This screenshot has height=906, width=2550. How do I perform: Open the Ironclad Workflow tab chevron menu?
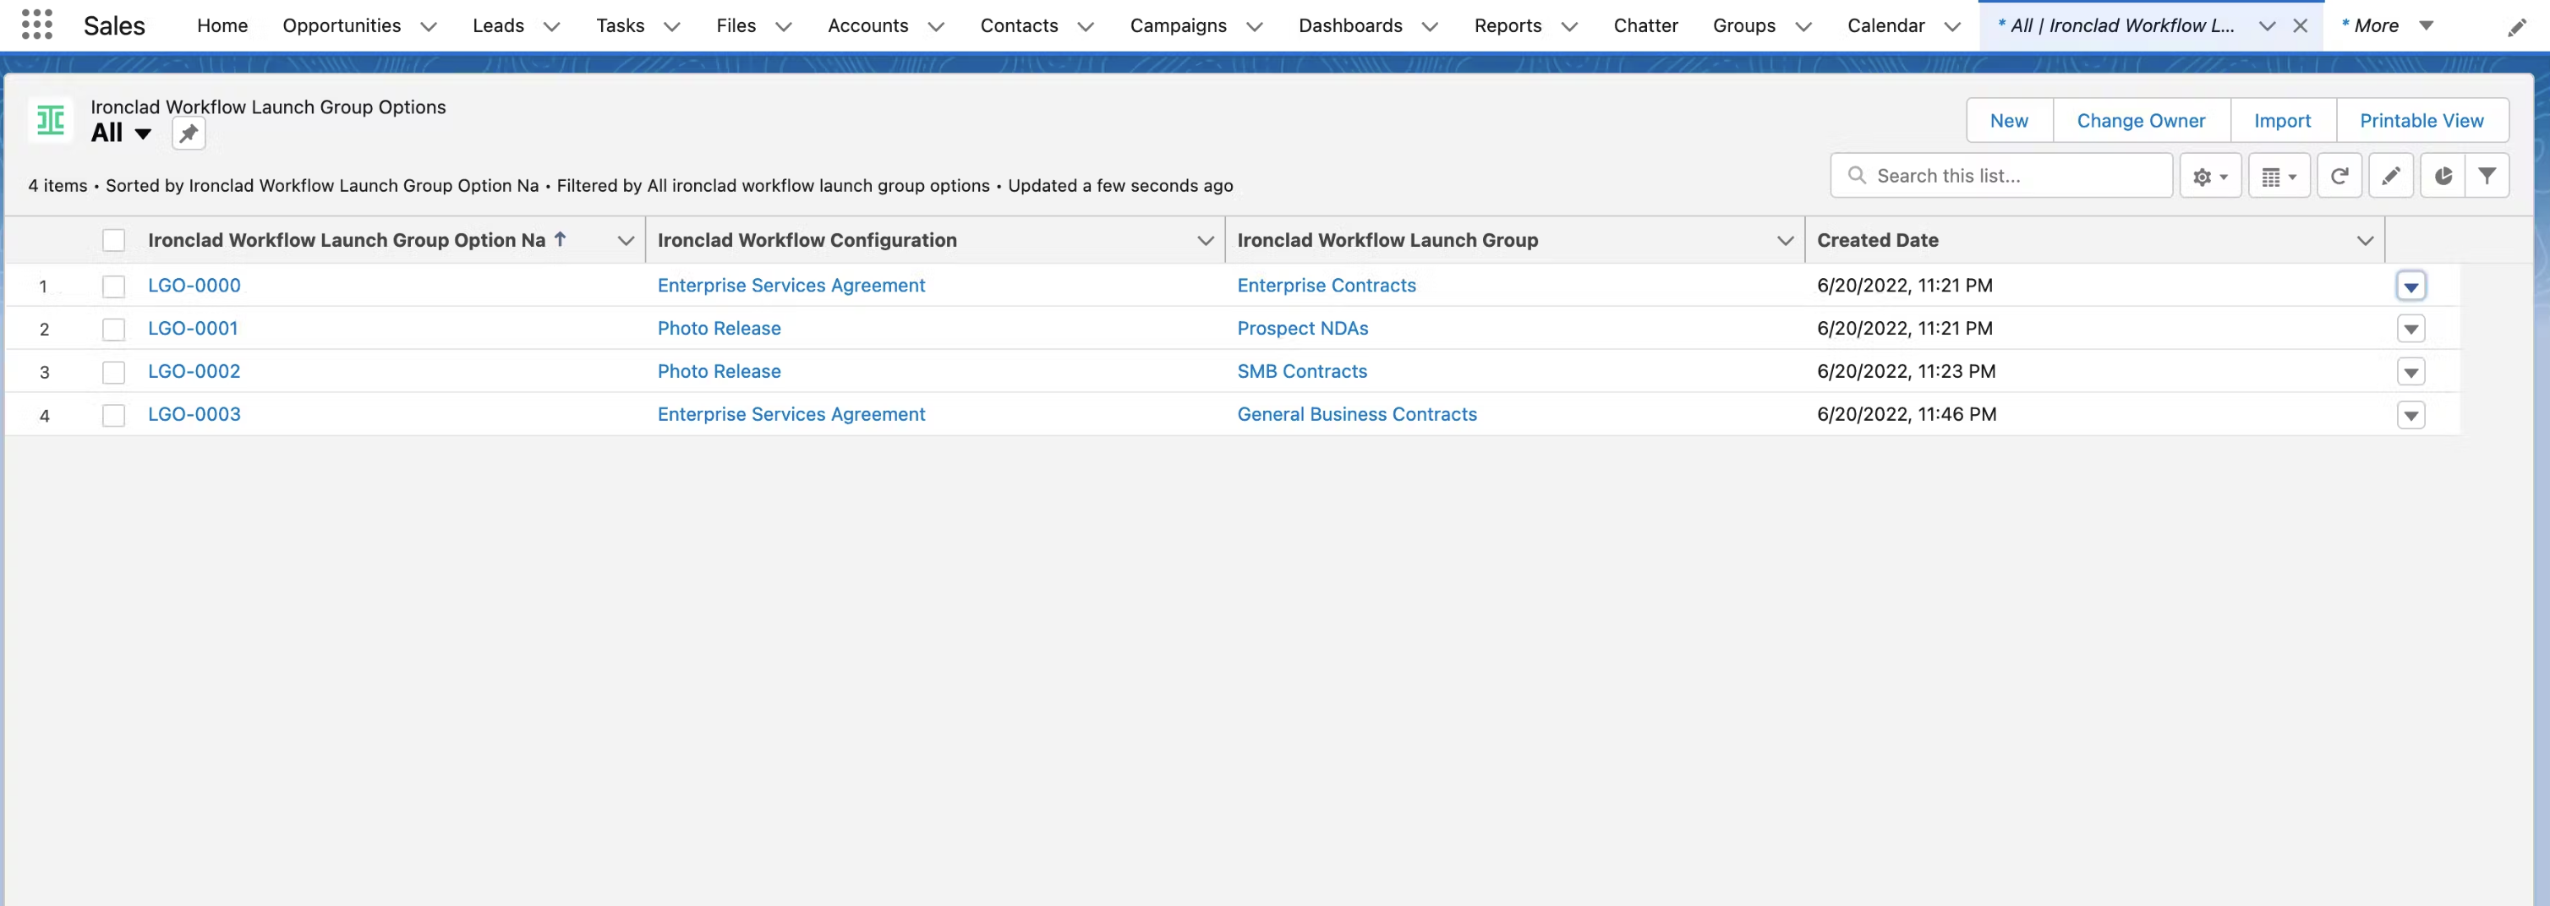pyautogui.click(x=2267, y=27)
